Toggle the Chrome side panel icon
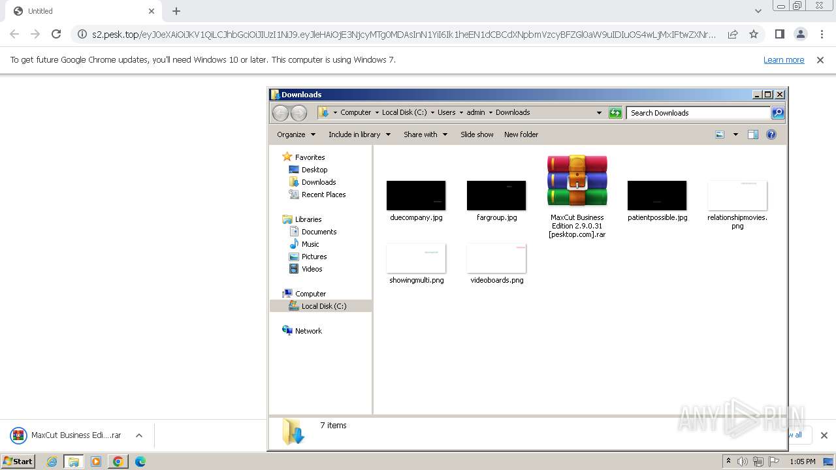Viewport: 836px width, 470px height. [779, 34]
